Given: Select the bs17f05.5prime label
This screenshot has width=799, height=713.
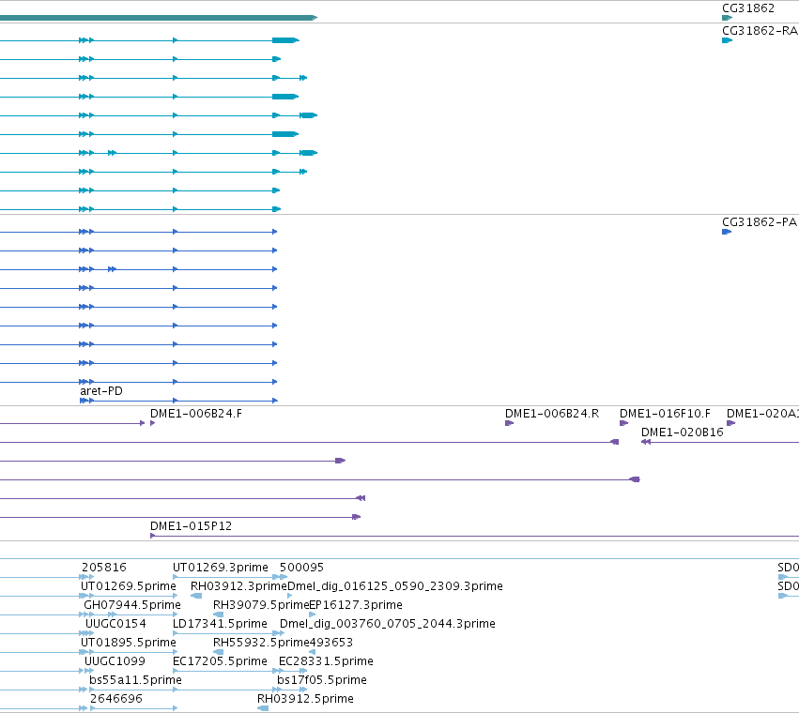Looking at the screenshot, I should [x=322, y=680].
